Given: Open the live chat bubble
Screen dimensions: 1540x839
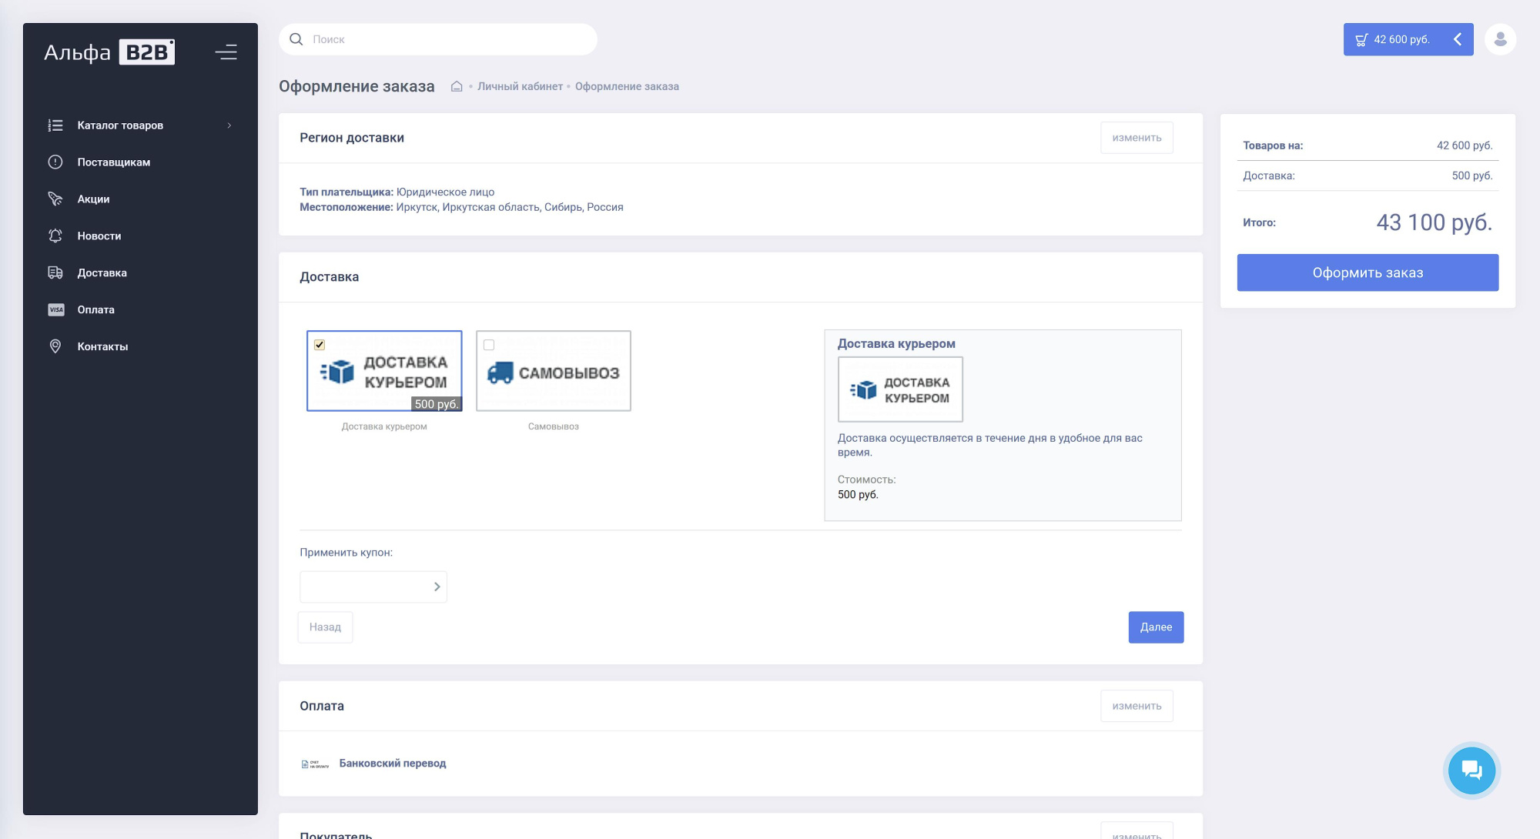Looking at the screenshot, I should point(1471,770).
